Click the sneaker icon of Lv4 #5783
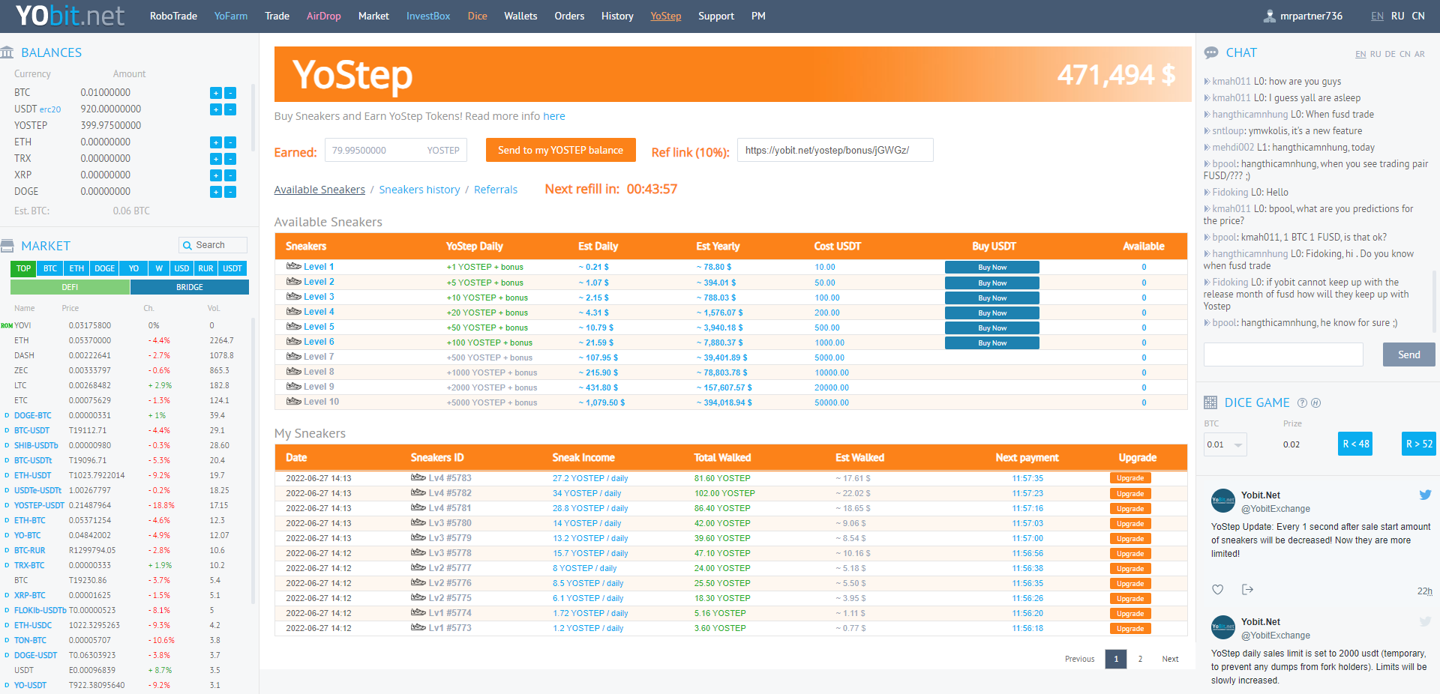 tap(418, 477)
